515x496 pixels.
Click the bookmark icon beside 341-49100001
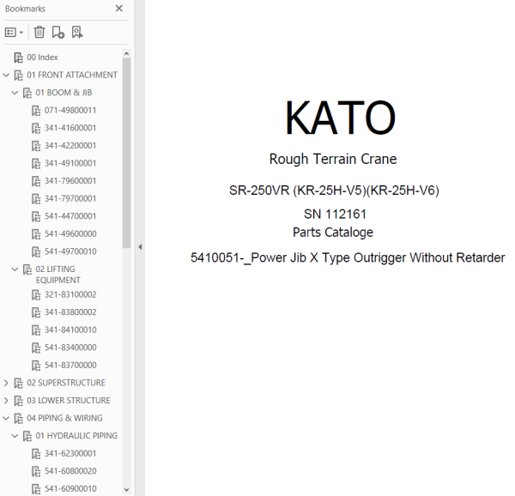[x=36, y=164]
